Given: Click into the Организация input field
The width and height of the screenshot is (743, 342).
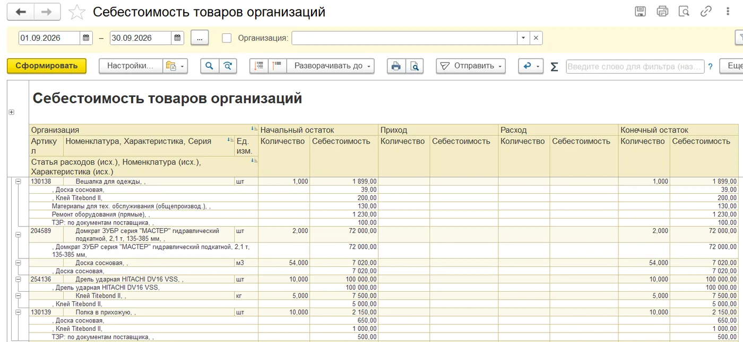Looking at the screenshot, I should [x=404, y=38].
